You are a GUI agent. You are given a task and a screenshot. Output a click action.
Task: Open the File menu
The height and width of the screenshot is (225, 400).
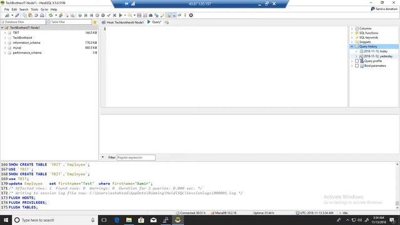pyautogui.click(x=7, y=9)
